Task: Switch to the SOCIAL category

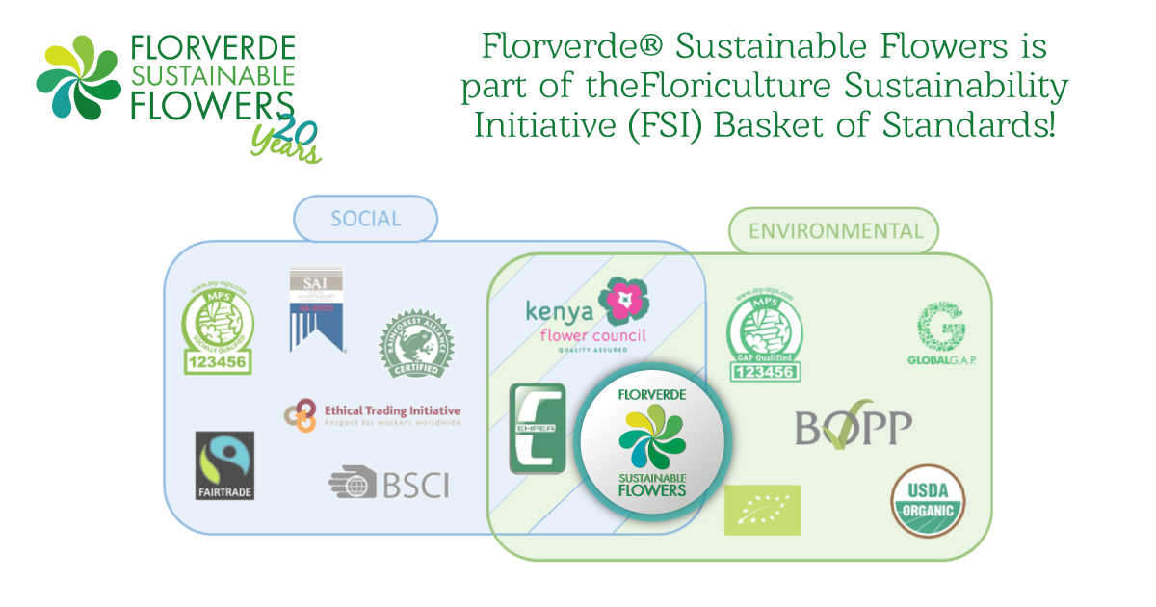Action: (x=364, y=218)
